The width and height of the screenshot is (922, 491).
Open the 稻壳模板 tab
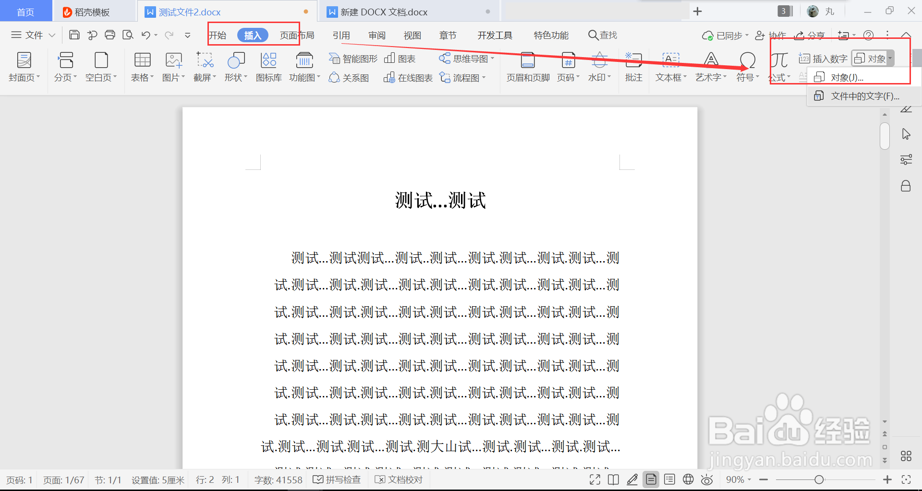click(x=95, y=12)
